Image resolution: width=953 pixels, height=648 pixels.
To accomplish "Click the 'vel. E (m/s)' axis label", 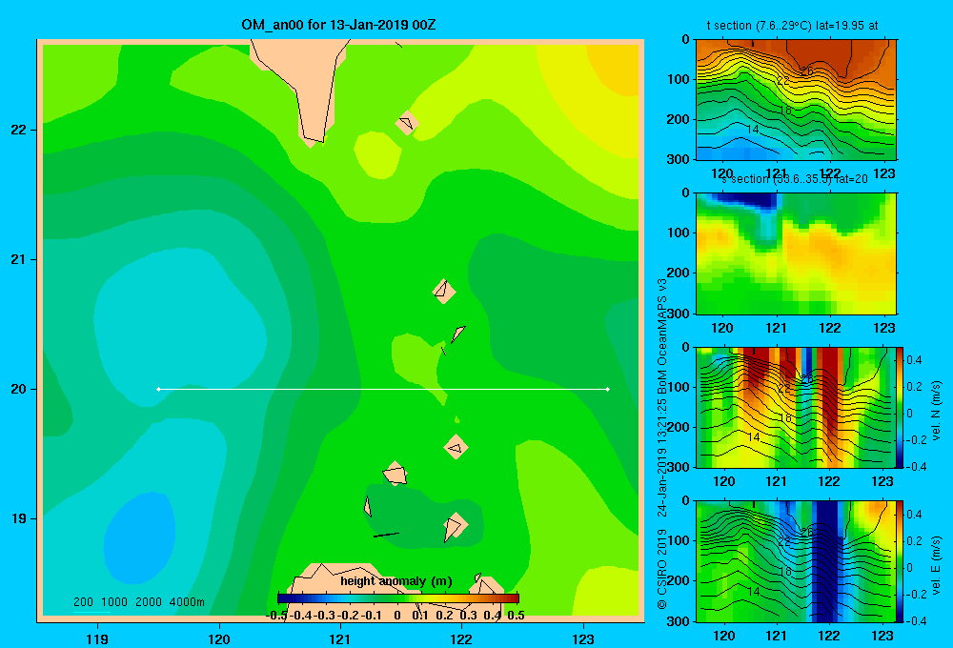I will pyautogui.click(x=936, y=565).
